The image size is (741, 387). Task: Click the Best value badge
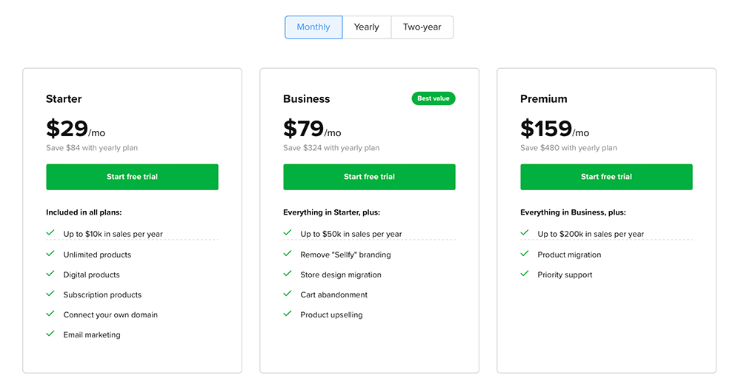pos(433,98)
